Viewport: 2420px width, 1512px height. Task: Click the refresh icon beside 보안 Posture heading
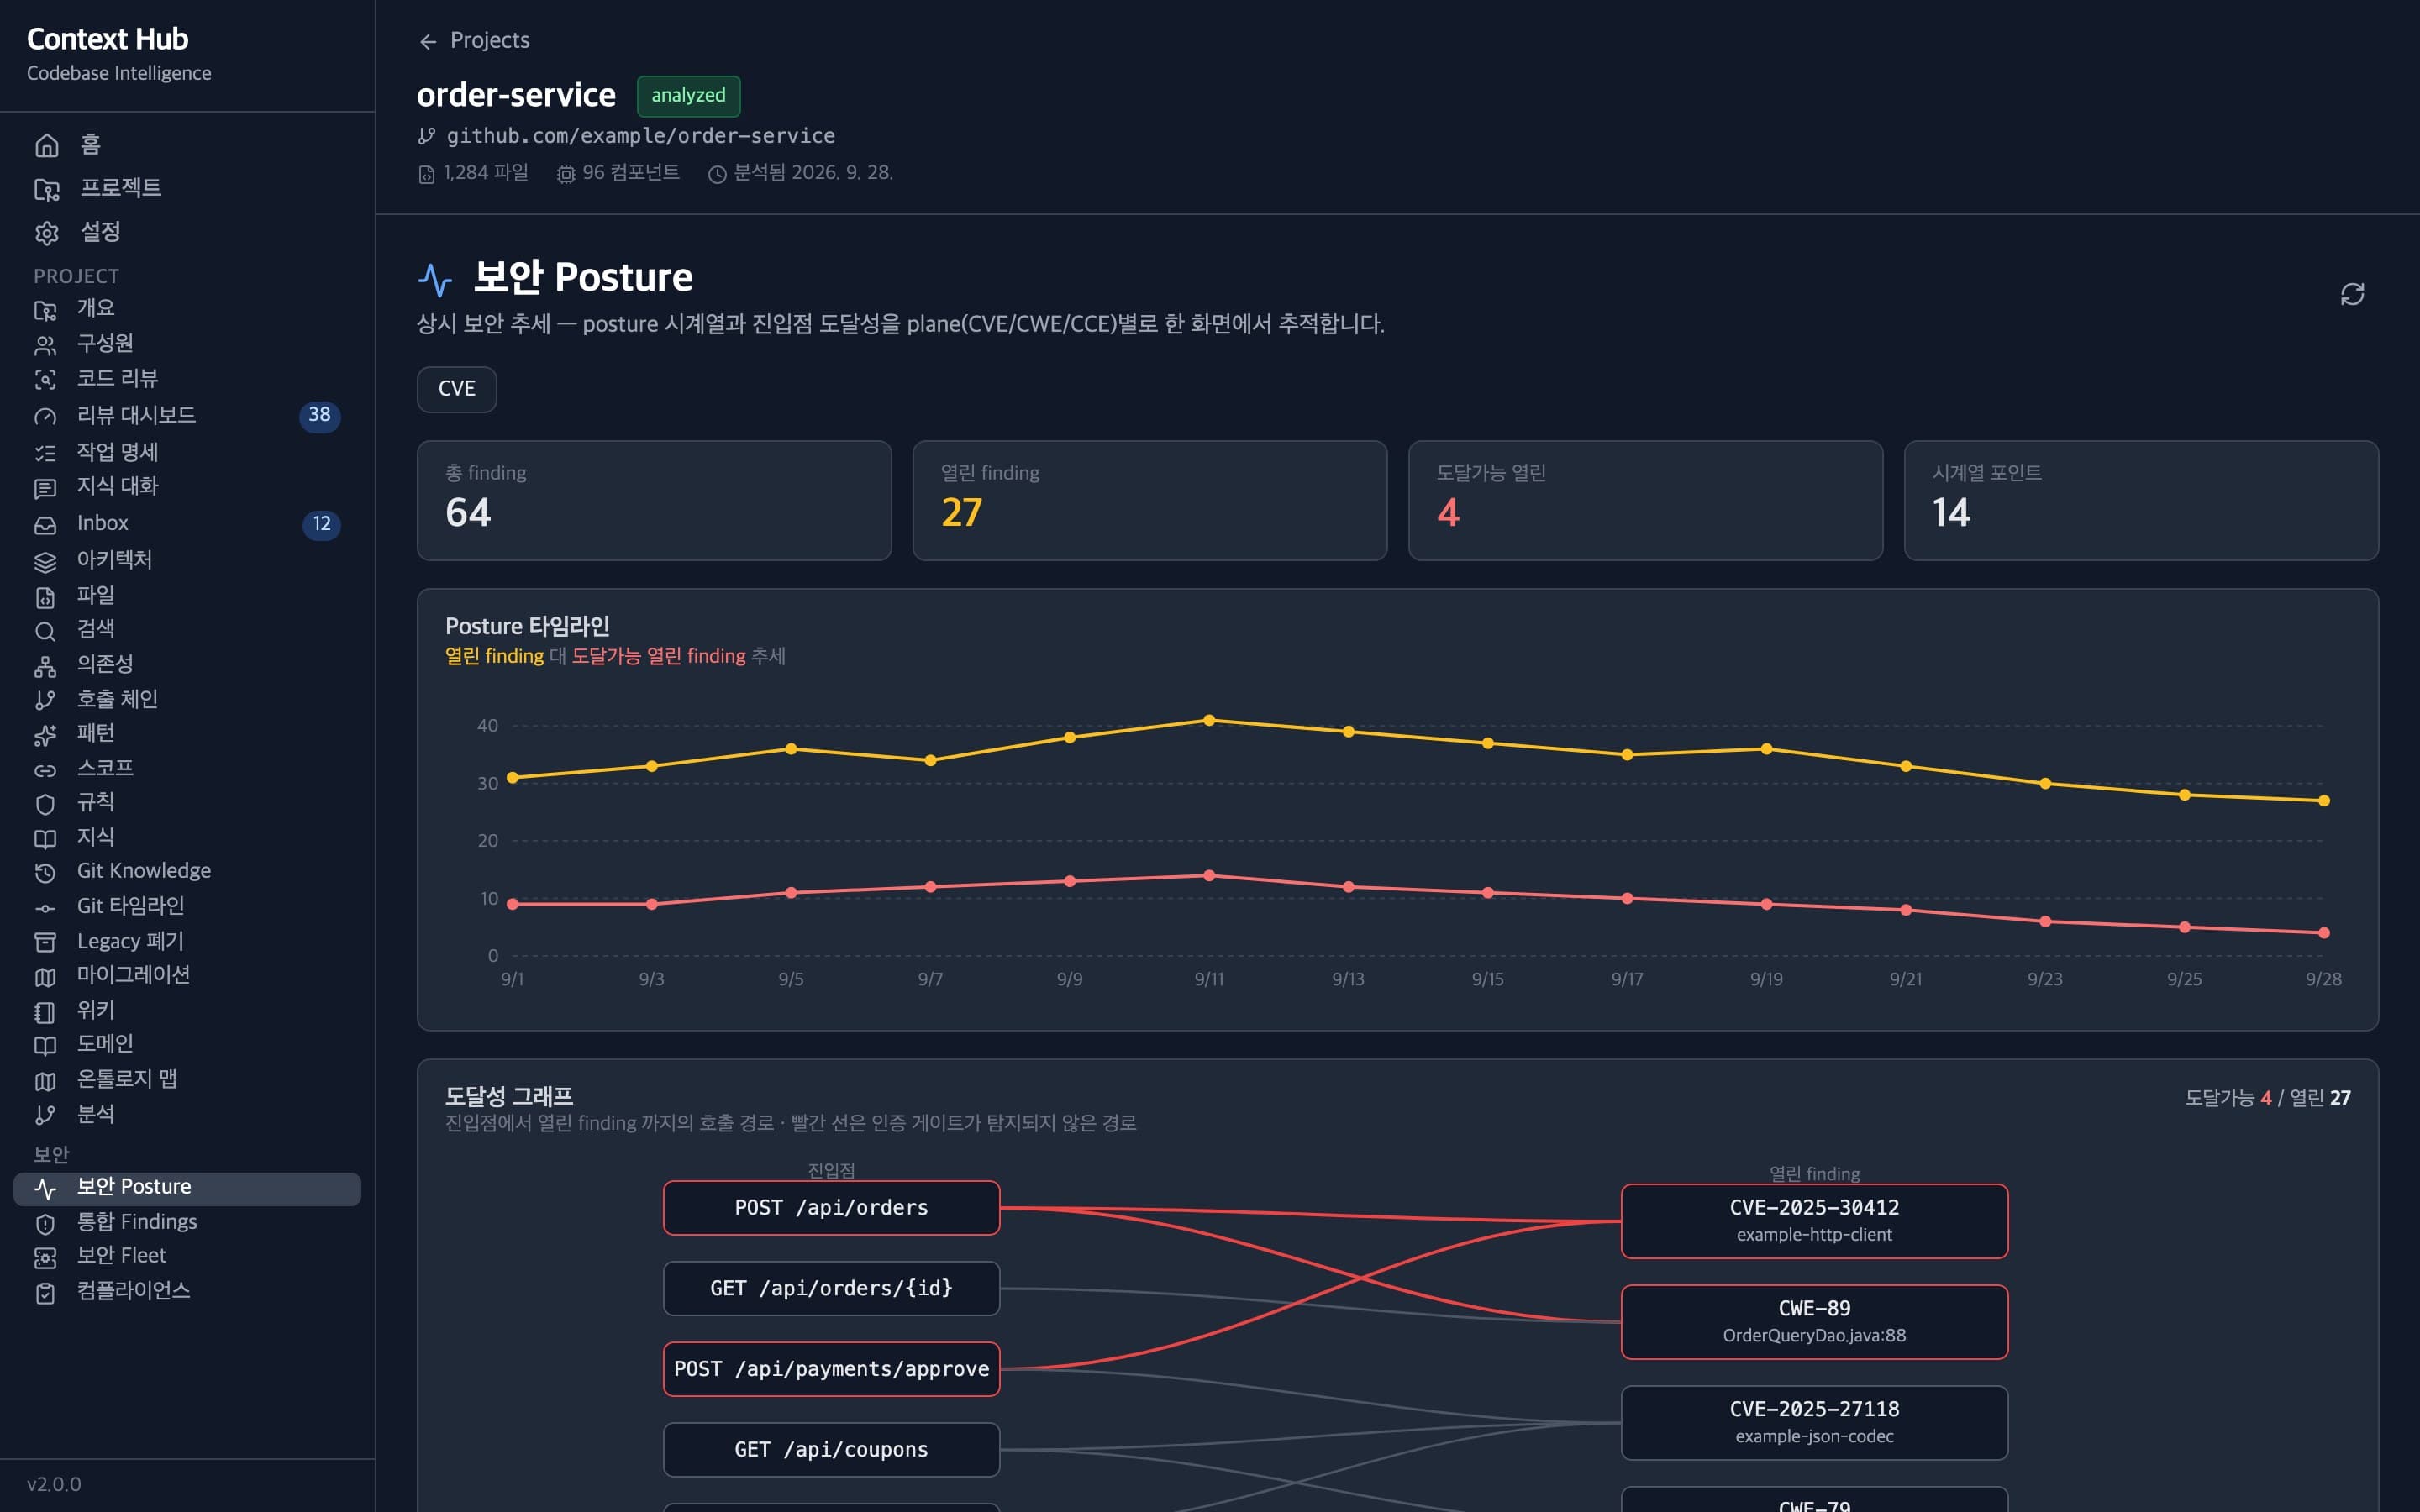2352,294
